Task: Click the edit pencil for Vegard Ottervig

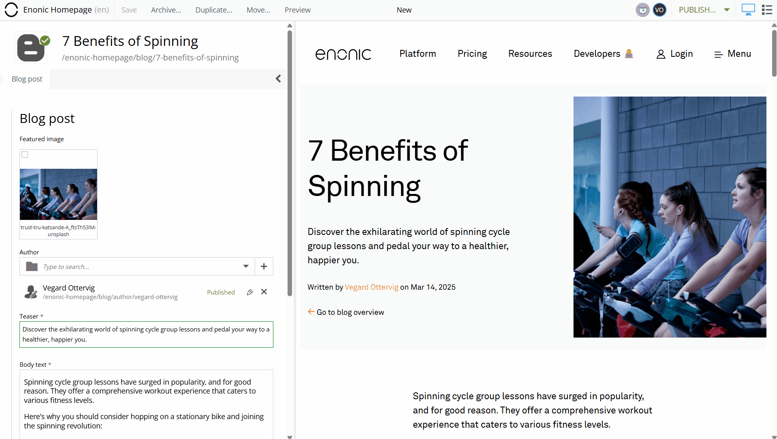Action: coord(250,292)
